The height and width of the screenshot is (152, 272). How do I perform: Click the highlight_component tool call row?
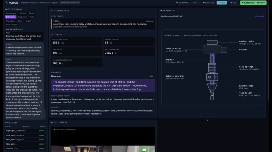[x=25, y=131]
